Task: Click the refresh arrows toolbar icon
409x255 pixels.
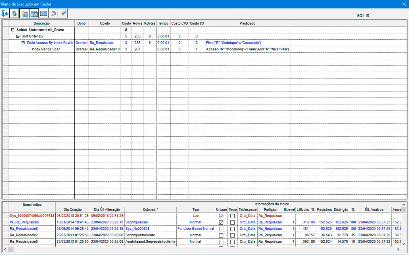Action: coord(14,13)
